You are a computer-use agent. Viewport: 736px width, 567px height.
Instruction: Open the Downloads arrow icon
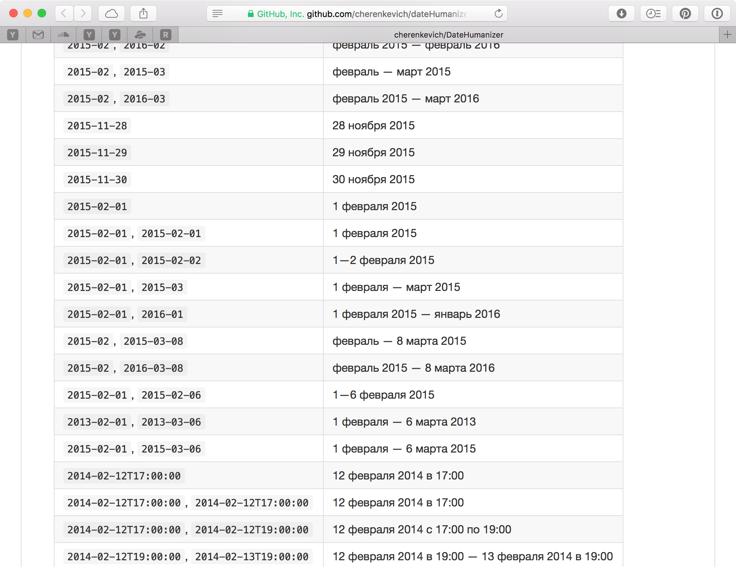coord(622,13)
